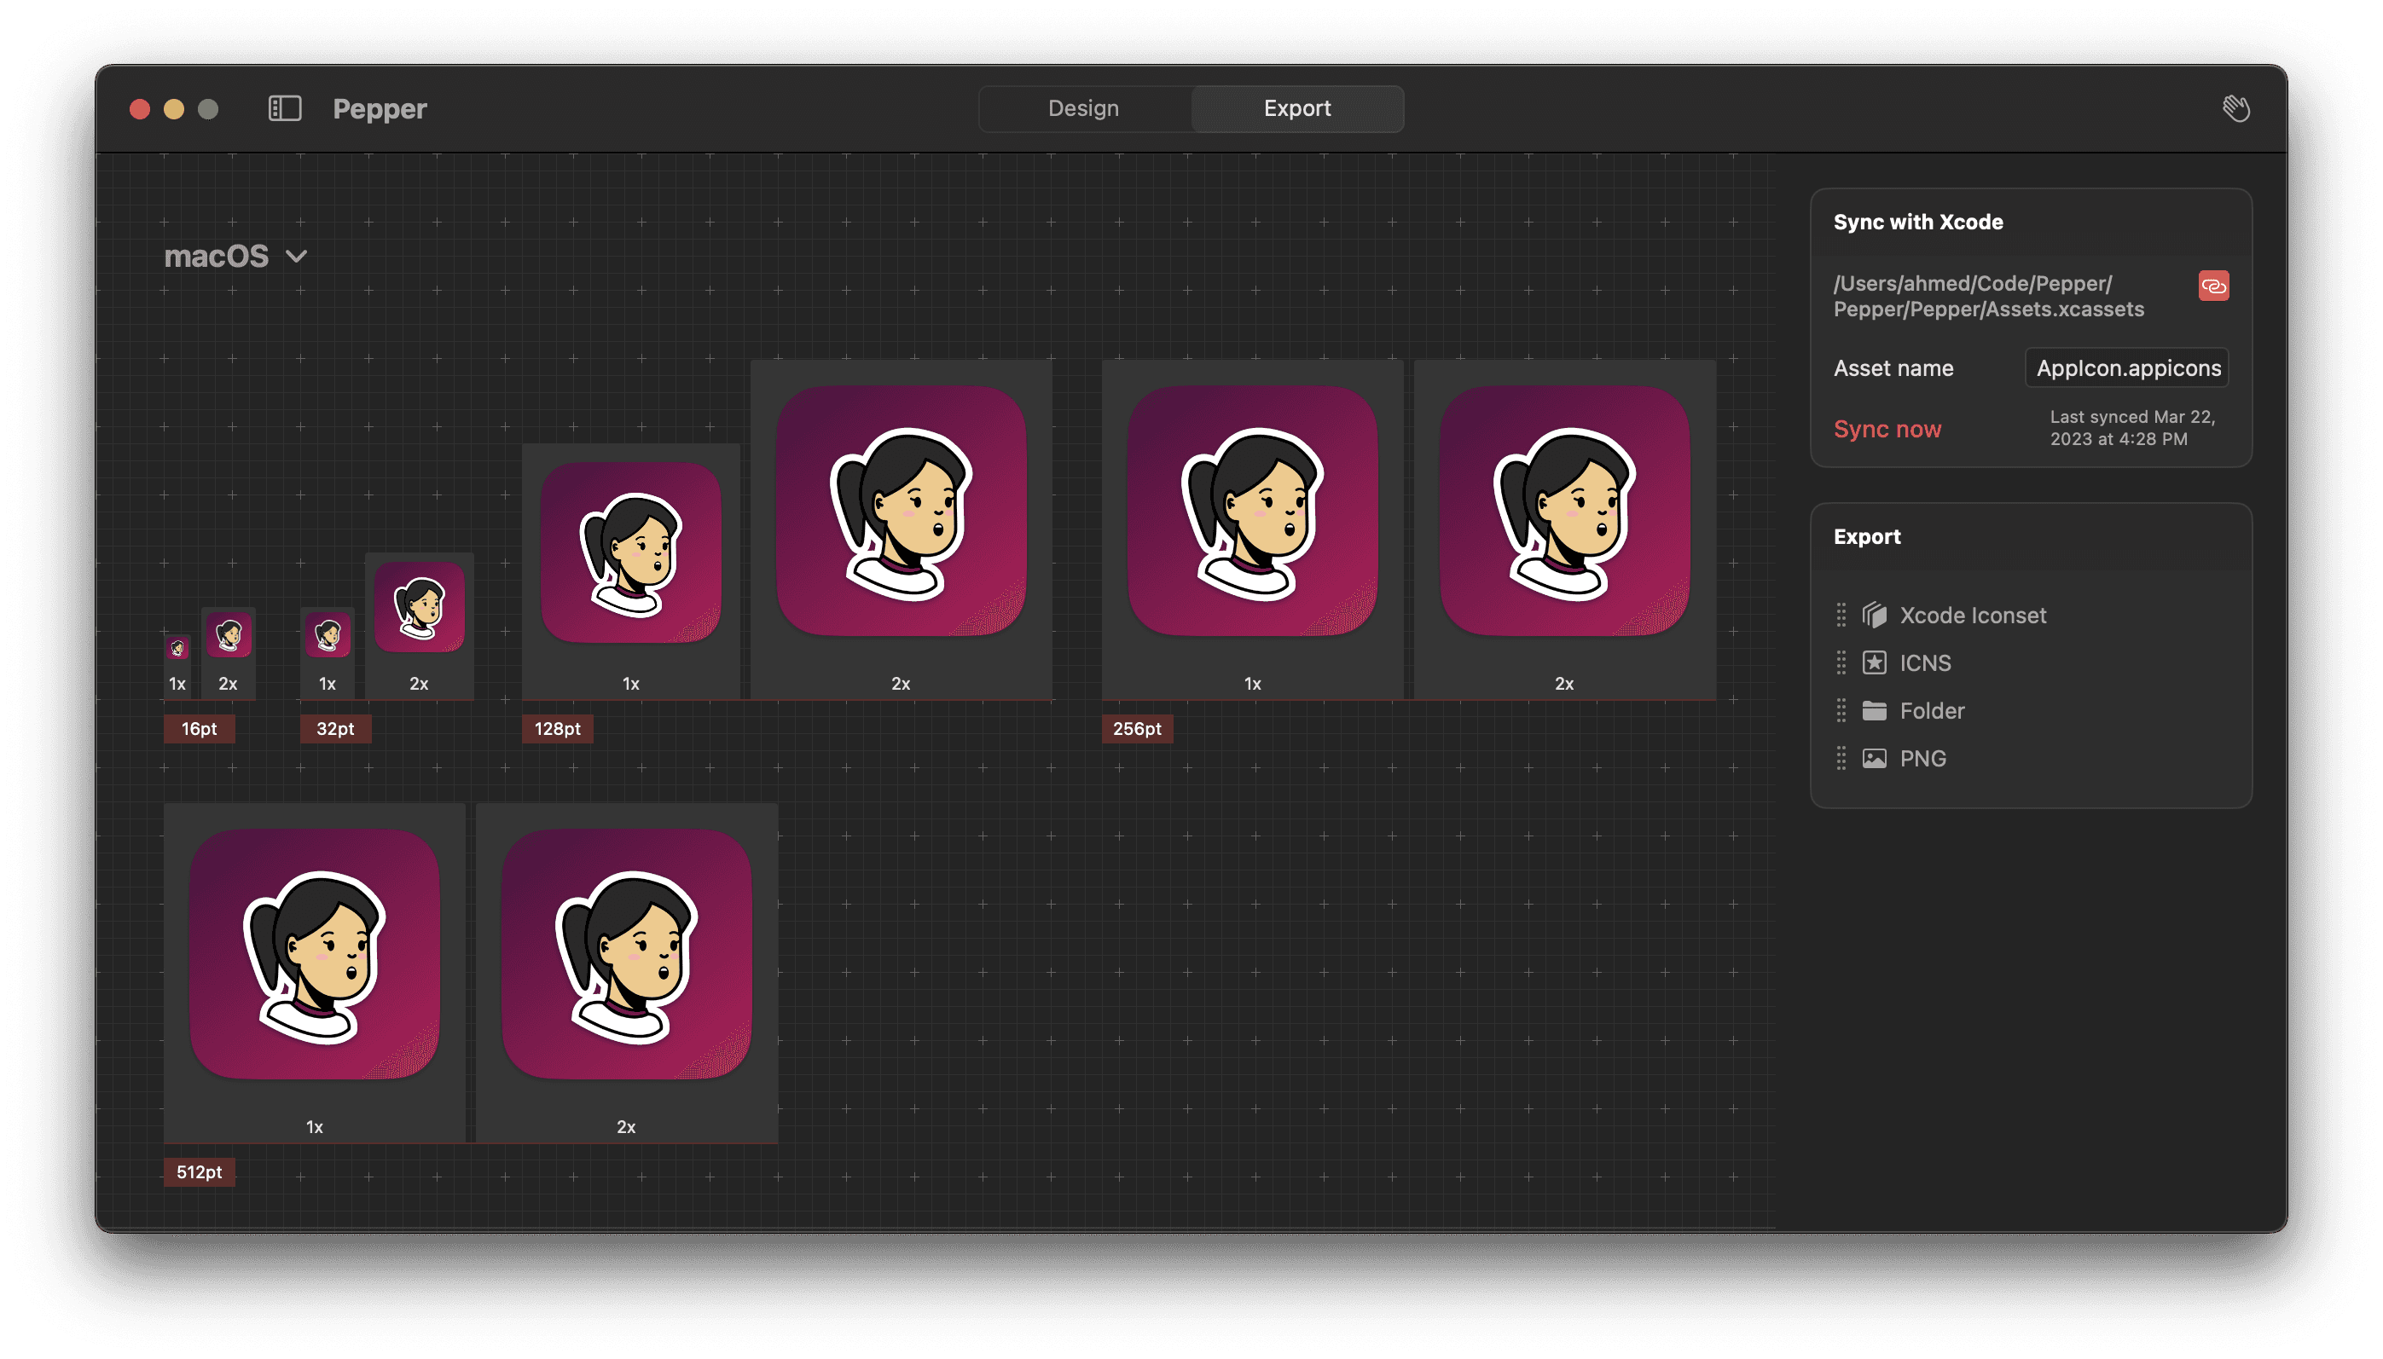
Task: Select the 32pt 1x icon preview
Action: [x=327, y=636]
